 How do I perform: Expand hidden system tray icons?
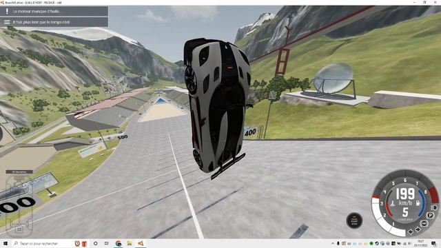point(333,243)
